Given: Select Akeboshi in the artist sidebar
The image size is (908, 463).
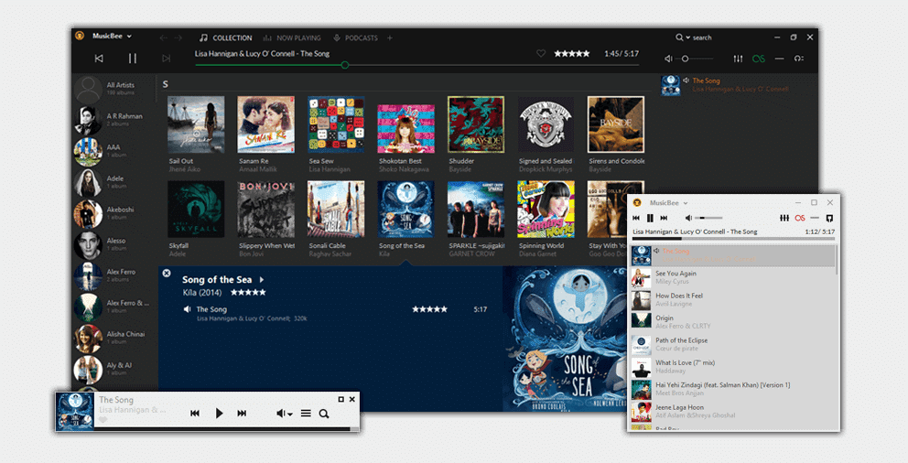Looking at the screenshot, I should [x=114, y=213].
